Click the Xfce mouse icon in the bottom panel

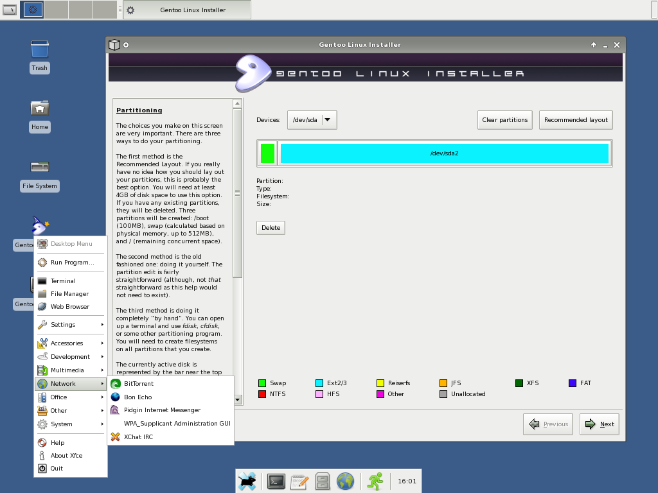(x=247, y=481)
